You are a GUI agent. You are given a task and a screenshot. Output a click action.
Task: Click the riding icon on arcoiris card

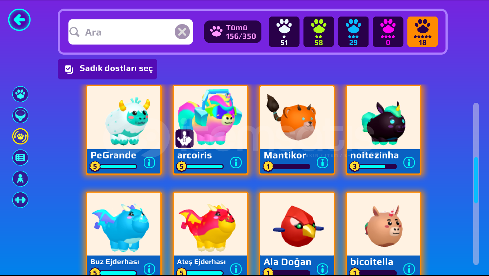point(184,139)
